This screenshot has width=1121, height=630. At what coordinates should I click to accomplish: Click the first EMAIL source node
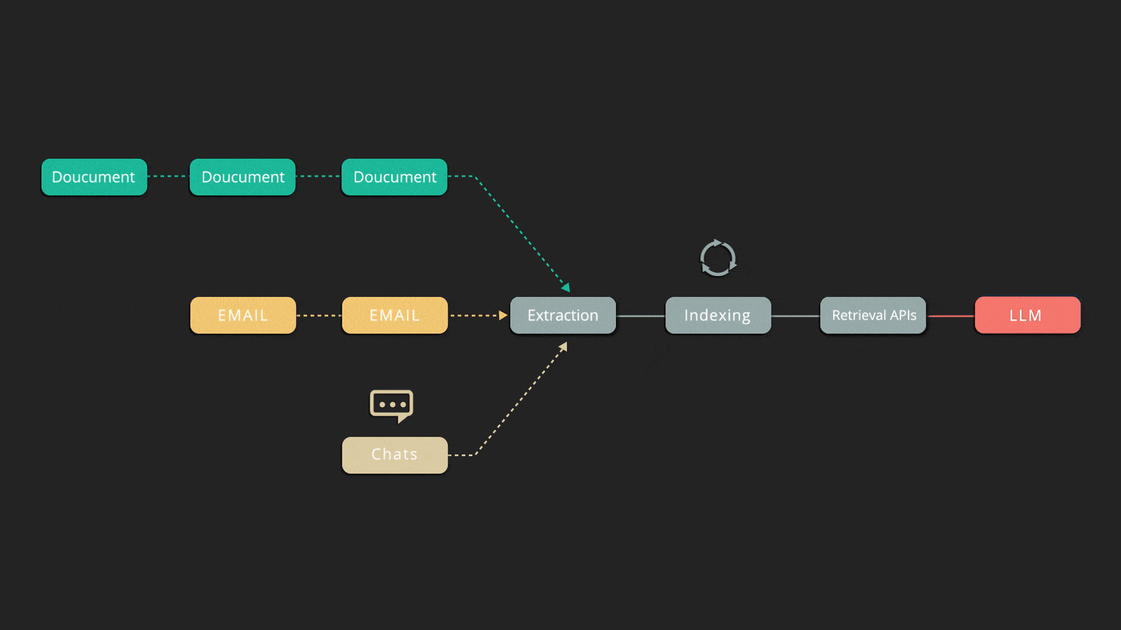242,316
